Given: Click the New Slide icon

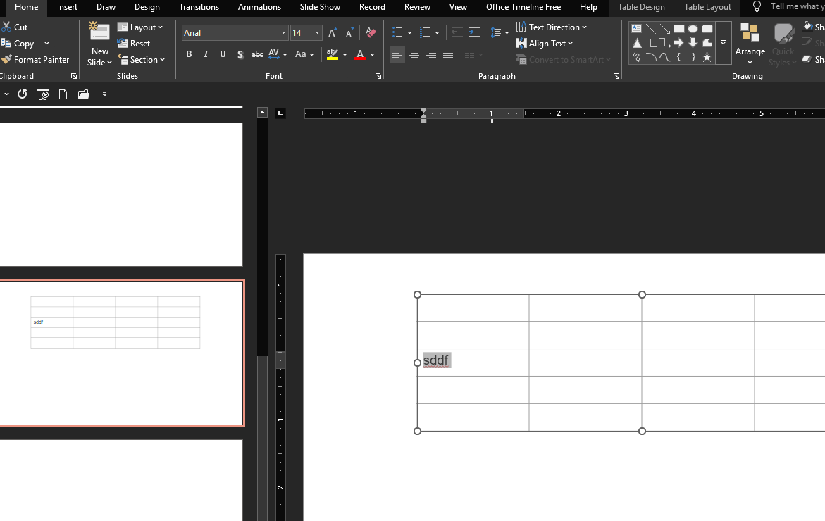Looking at the screenshot, I should [x=99, y=32].
